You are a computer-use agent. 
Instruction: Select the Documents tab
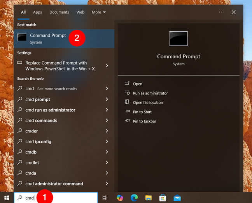[x=59, y=12]
